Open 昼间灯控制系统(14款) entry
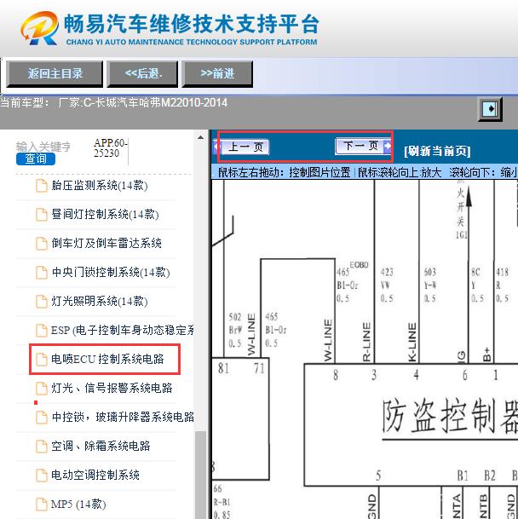 click(x=105, y=215)
